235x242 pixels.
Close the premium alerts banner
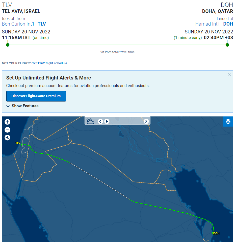point(229,74)
